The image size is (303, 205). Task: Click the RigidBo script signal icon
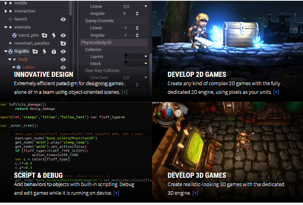(45, 51)
